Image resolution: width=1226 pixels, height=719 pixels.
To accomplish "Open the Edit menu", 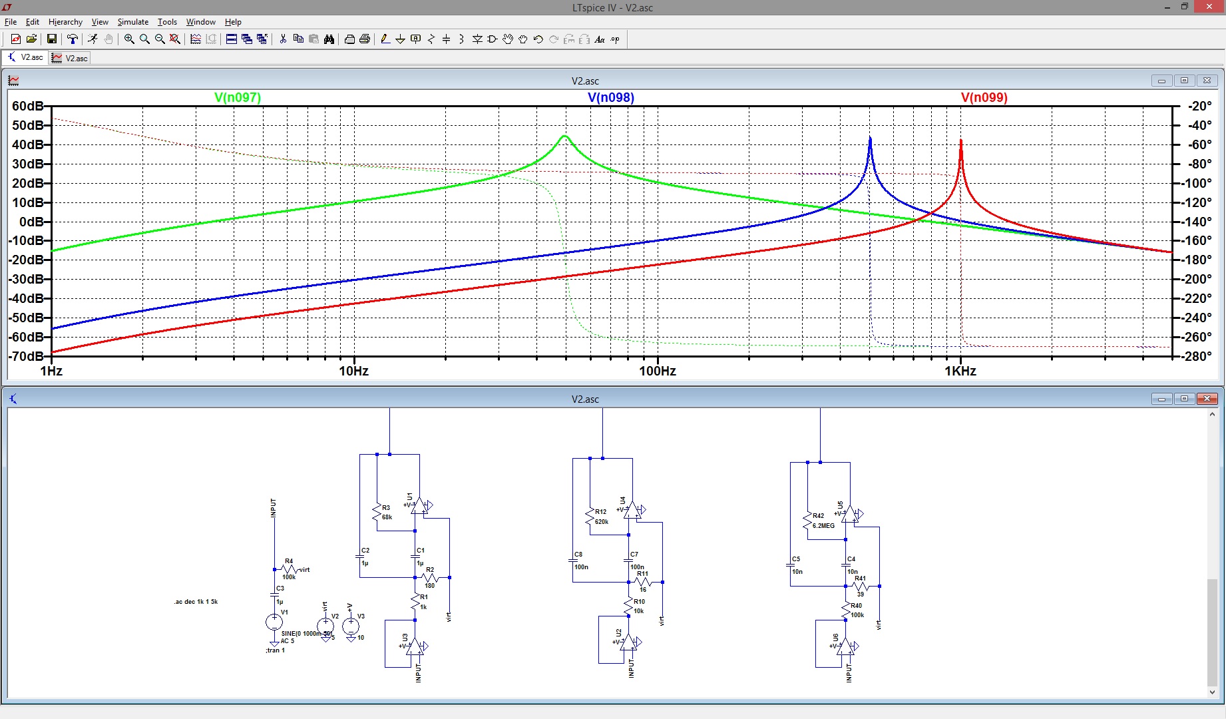I will (33, 22).
